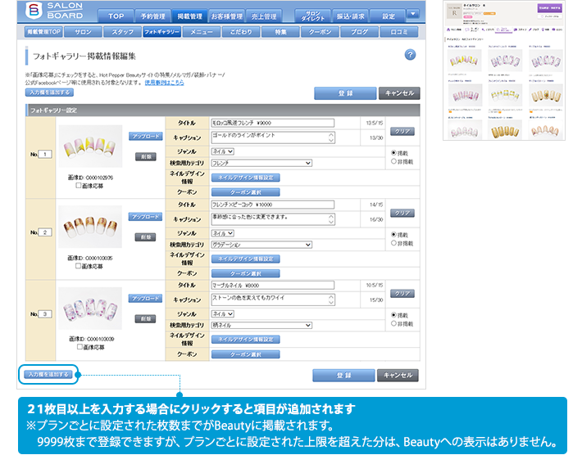Click the bottom 登録 button
The width and height of the screenshot is (582, 455).
pyautogui.click(x=343, y=375)
